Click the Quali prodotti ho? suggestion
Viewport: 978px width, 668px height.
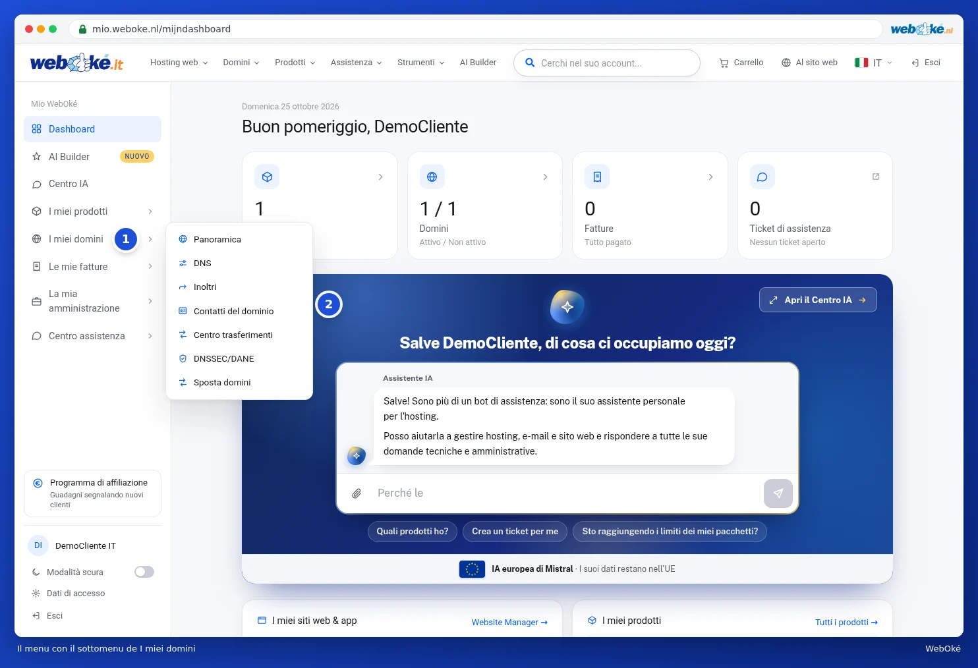(413, 532)
